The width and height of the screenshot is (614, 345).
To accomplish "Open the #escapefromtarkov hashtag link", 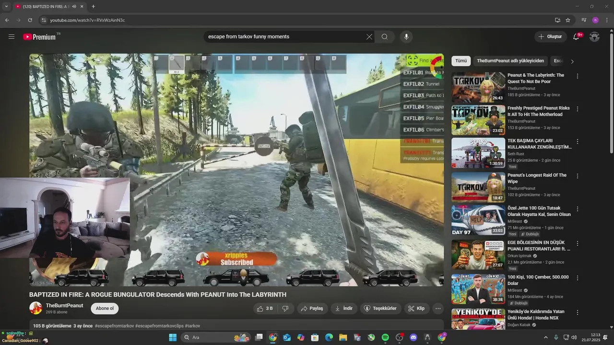I will click(114, 326).
